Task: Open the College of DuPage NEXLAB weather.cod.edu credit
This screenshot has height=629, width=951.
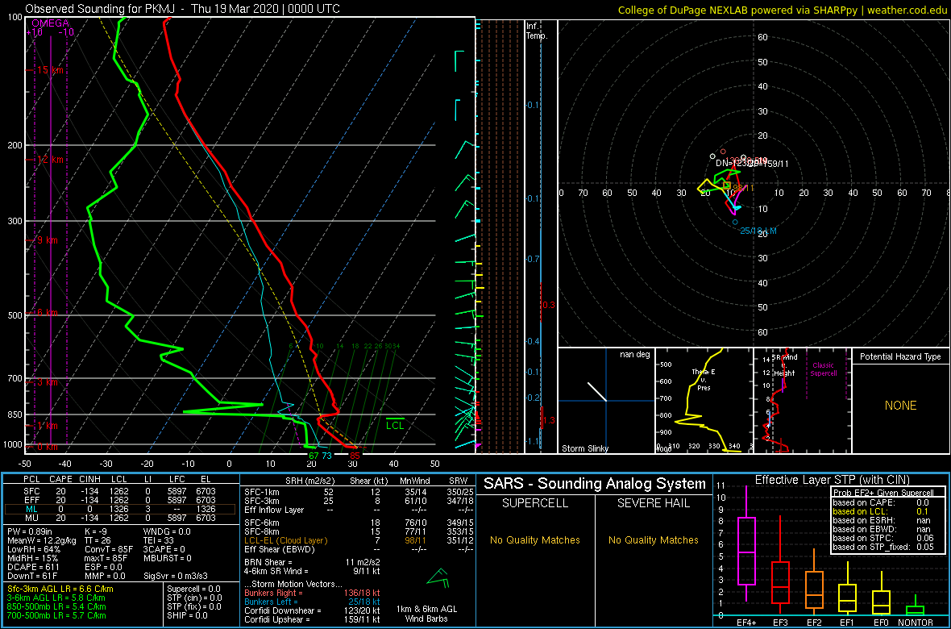Action: pyautogui.click(x=783, y=9)
